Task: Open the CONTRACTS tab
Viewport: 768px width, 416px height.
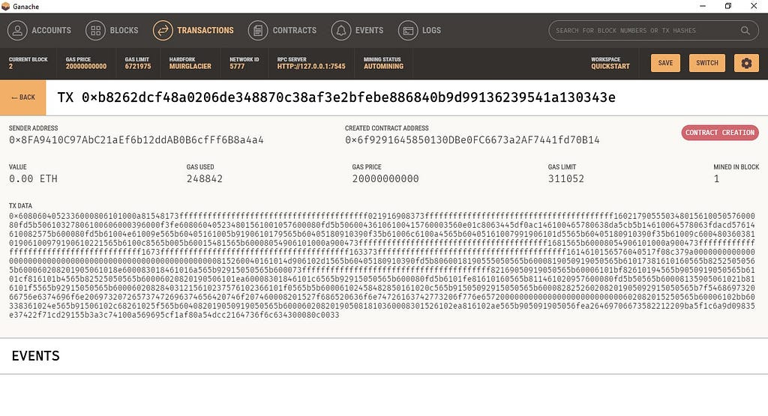Action: [294, 30]
